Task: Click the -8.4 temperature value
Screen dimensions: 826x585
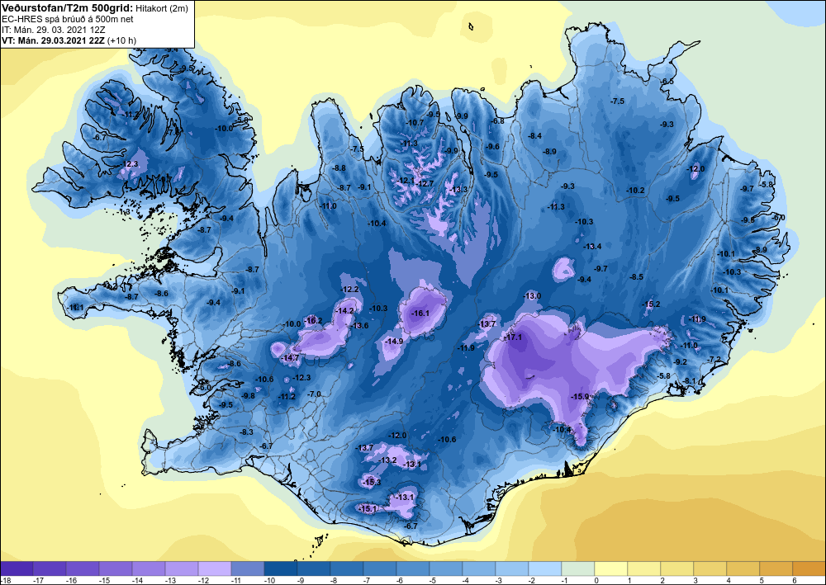Action: (x=535, y=135)
